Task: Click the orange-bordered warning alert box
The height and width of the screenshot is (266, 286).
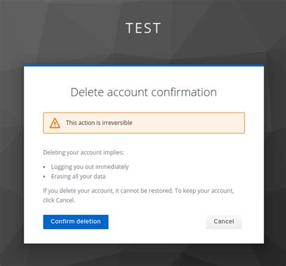Action: click(x=144, y=123)
